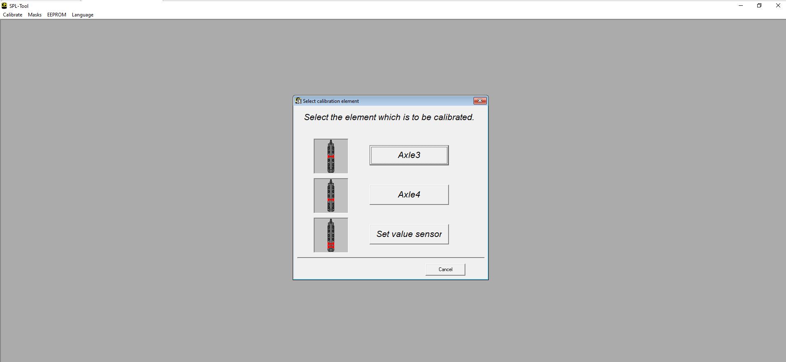Click the 'Select calibration element' dialog title
Viewport: 786px width, 362px height.
coord(331,101)
